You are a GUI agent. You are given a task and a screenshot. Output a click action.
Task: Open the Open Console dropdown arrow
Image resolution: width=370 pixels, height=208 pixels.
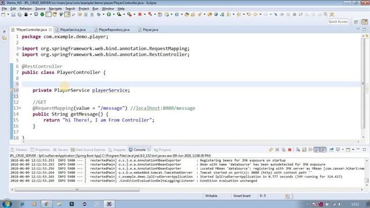pos(353,150)
